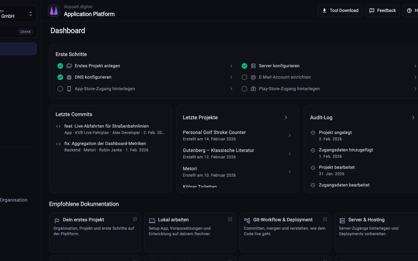Click the Tool Download button

tap(340, 10)
